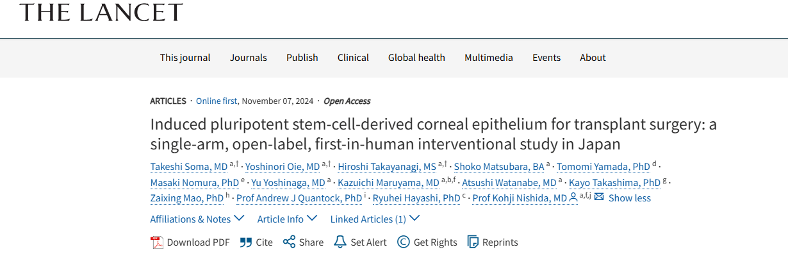This screenshot has width=788, height=254.
Task: Click the bell icon for Set Alert
Action: point(340,242)
